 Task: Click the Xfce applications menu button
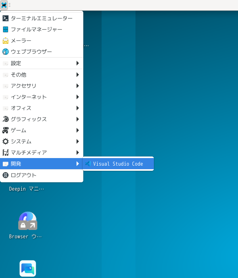[x=4, y=5]
